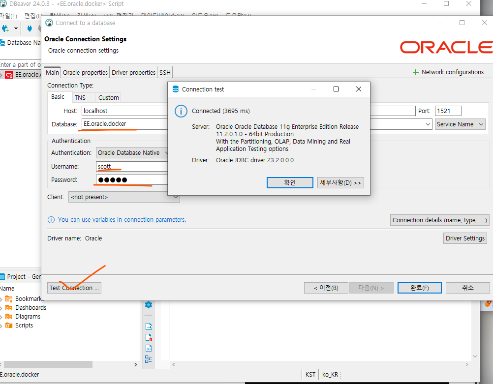Expand the Dashboards folder
This screenshot has width=493, height=384.
coord(1,308)
